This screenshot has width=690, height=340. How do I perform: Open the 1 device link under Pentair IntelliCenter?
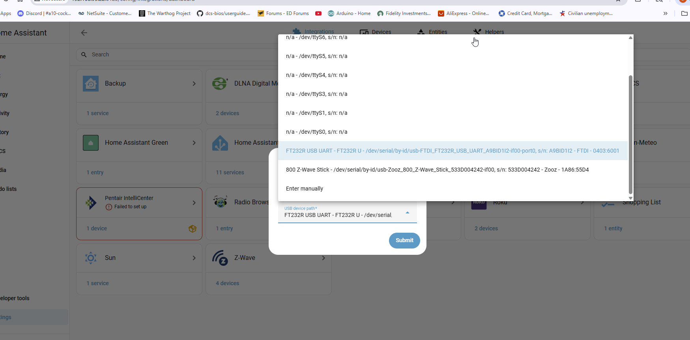coord(97,228)
